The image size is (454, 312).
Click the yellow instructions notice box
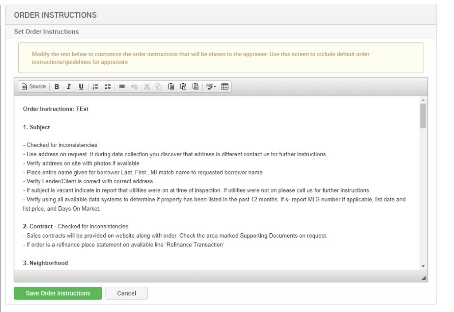pos(220,57)
